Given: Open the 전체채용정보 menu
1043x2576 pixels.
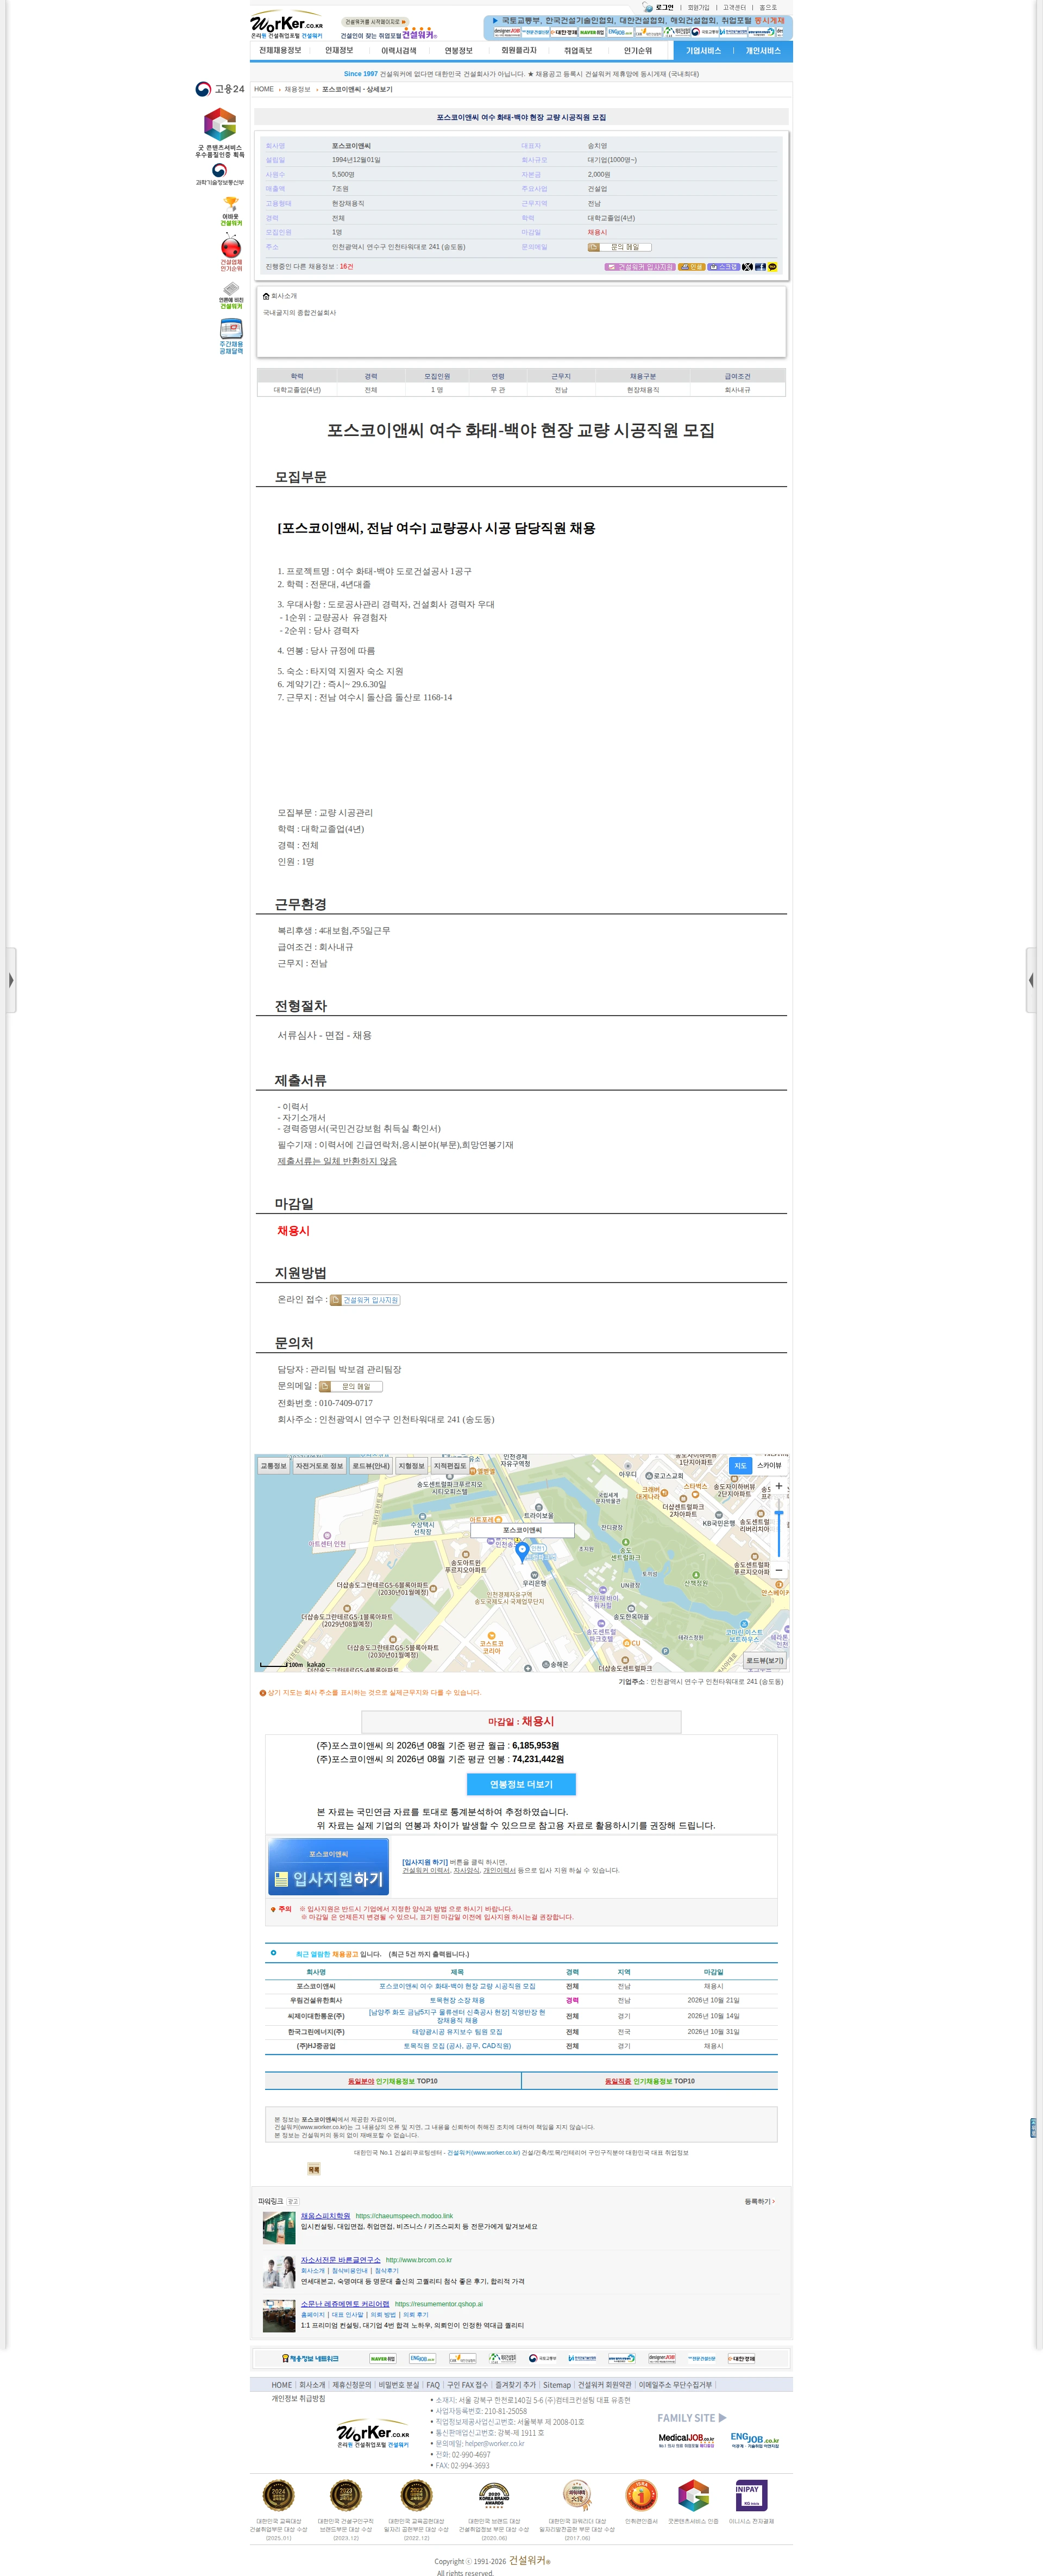Looking at the screenshot, I should tap(280, 51).
